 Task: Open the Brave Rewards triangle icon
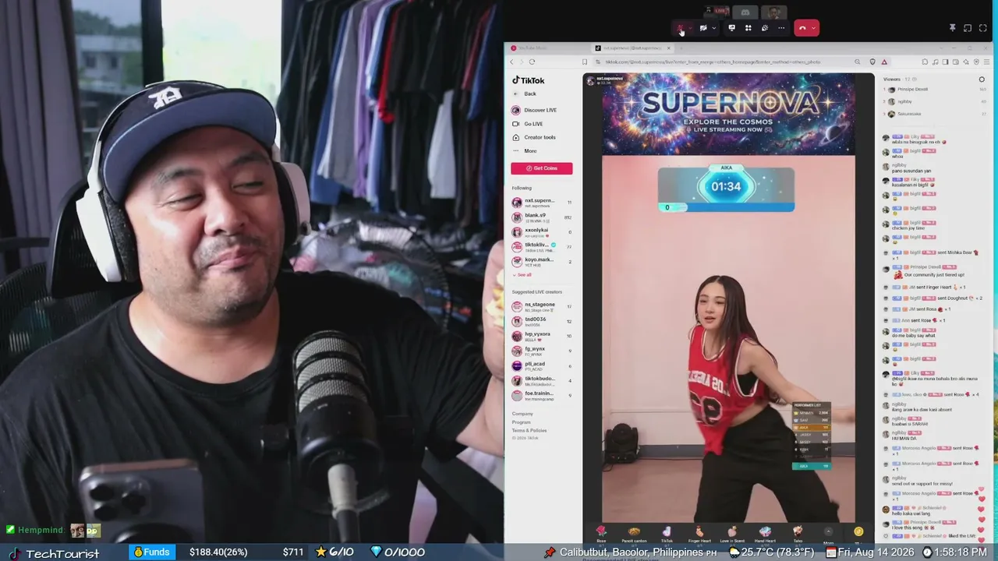click(x=884, y=62)
